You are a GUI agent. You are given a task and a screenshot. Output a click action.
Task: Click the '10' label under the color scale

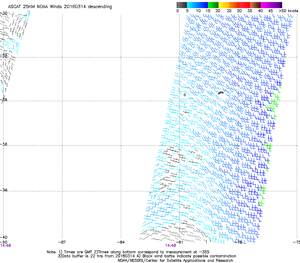(x=198, y=11)
